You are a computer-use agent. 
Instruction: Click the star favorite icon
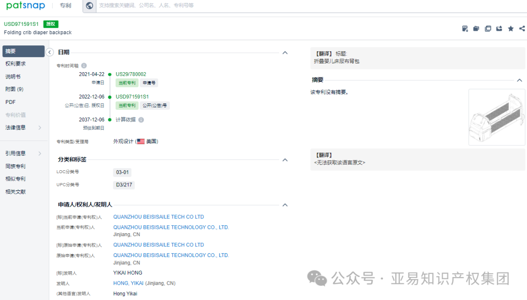pos(511,29)
